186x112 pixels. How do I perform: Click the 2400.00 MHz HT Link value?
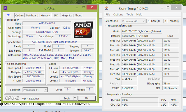tap(34, 81)
